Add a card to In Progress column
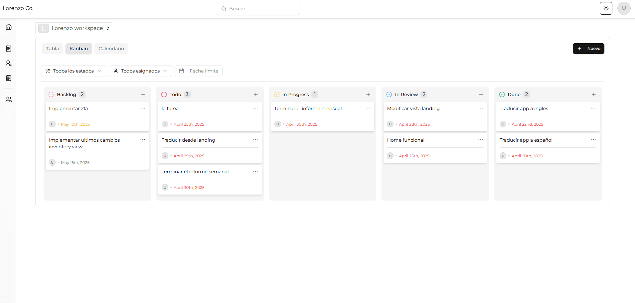Image resolution: width=635 pixels, height=303 pixels. pos(368,94)
